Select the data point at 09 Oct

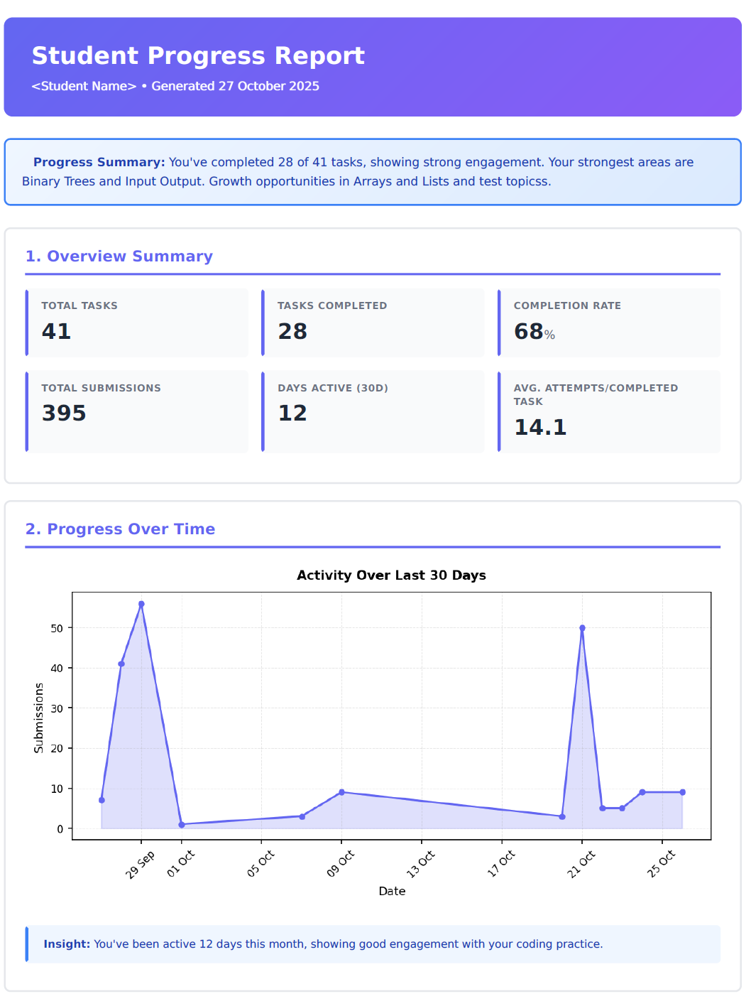click(x=341, y=792)
